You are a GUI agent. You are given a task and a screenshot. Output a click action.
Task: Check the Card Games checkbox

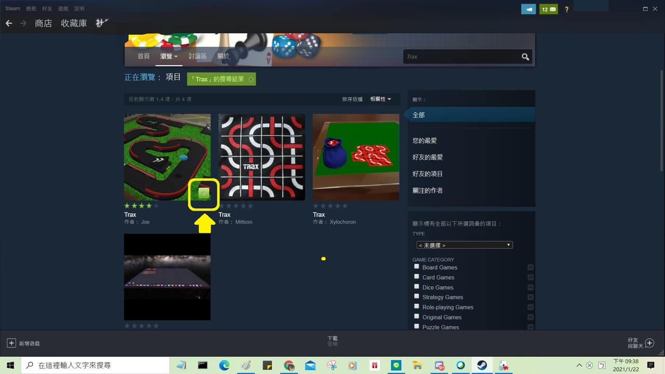[417, 276]
